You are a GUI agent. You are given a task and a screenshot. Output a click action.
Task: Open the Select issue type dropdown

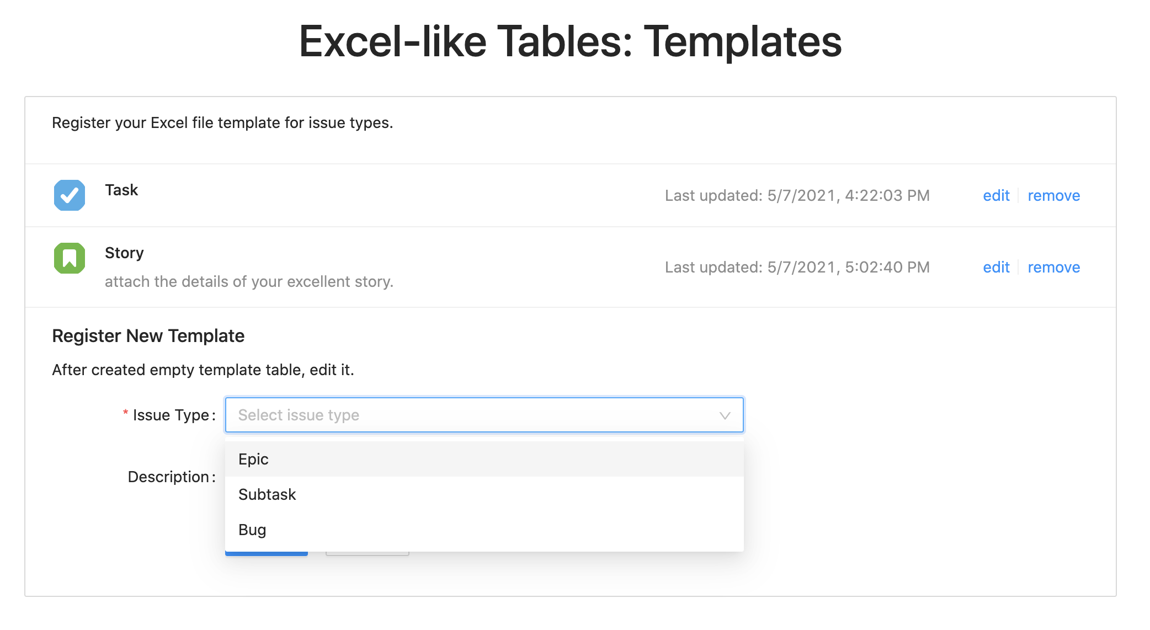475,415
